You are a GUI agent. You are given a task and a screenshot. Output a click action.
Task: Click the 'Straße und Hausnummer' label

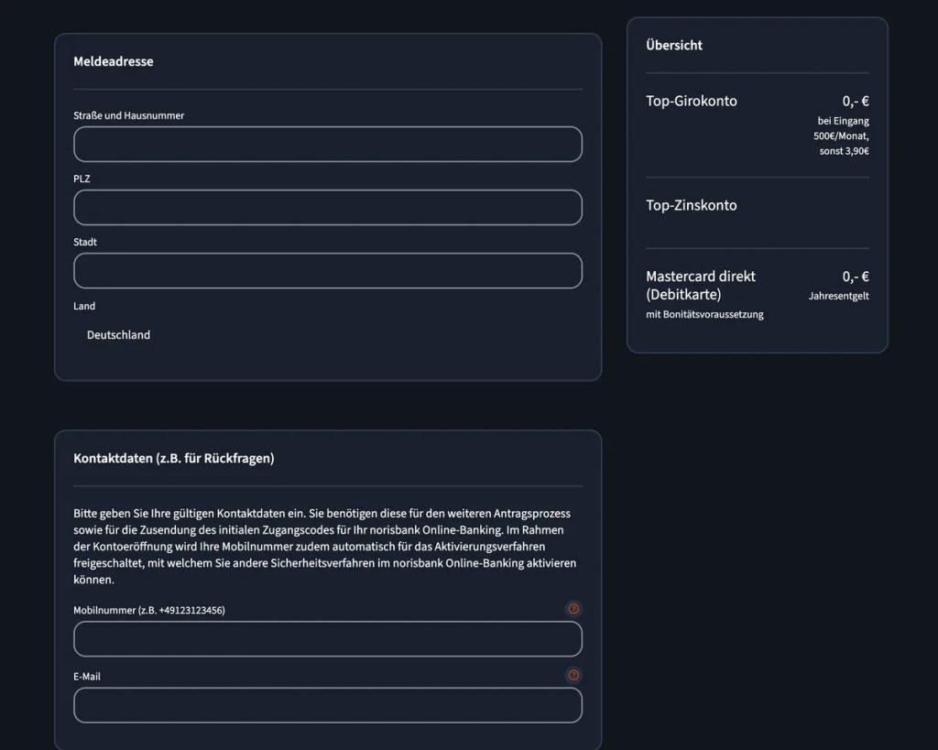(128, 115)
